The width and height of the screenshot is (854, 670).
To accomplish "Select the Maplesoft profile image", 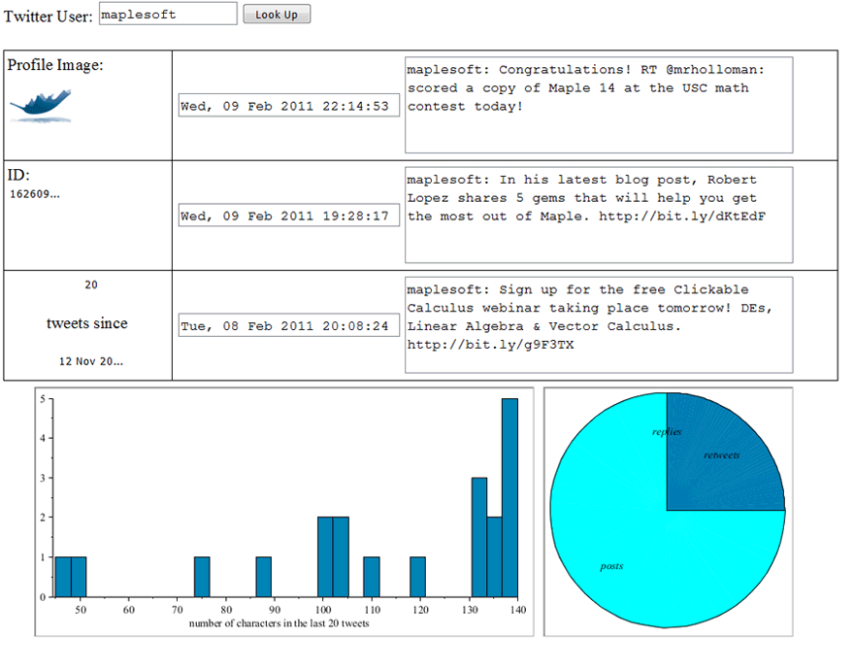I will point(41,105).
